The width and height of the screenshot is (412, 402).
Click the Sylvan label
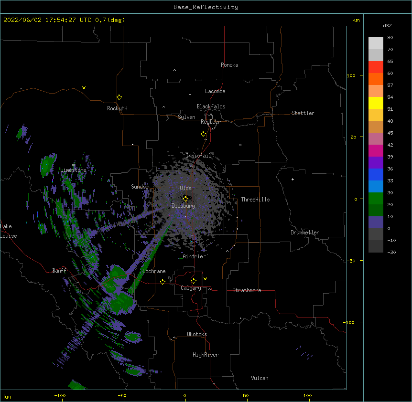[x=186, y=117]
